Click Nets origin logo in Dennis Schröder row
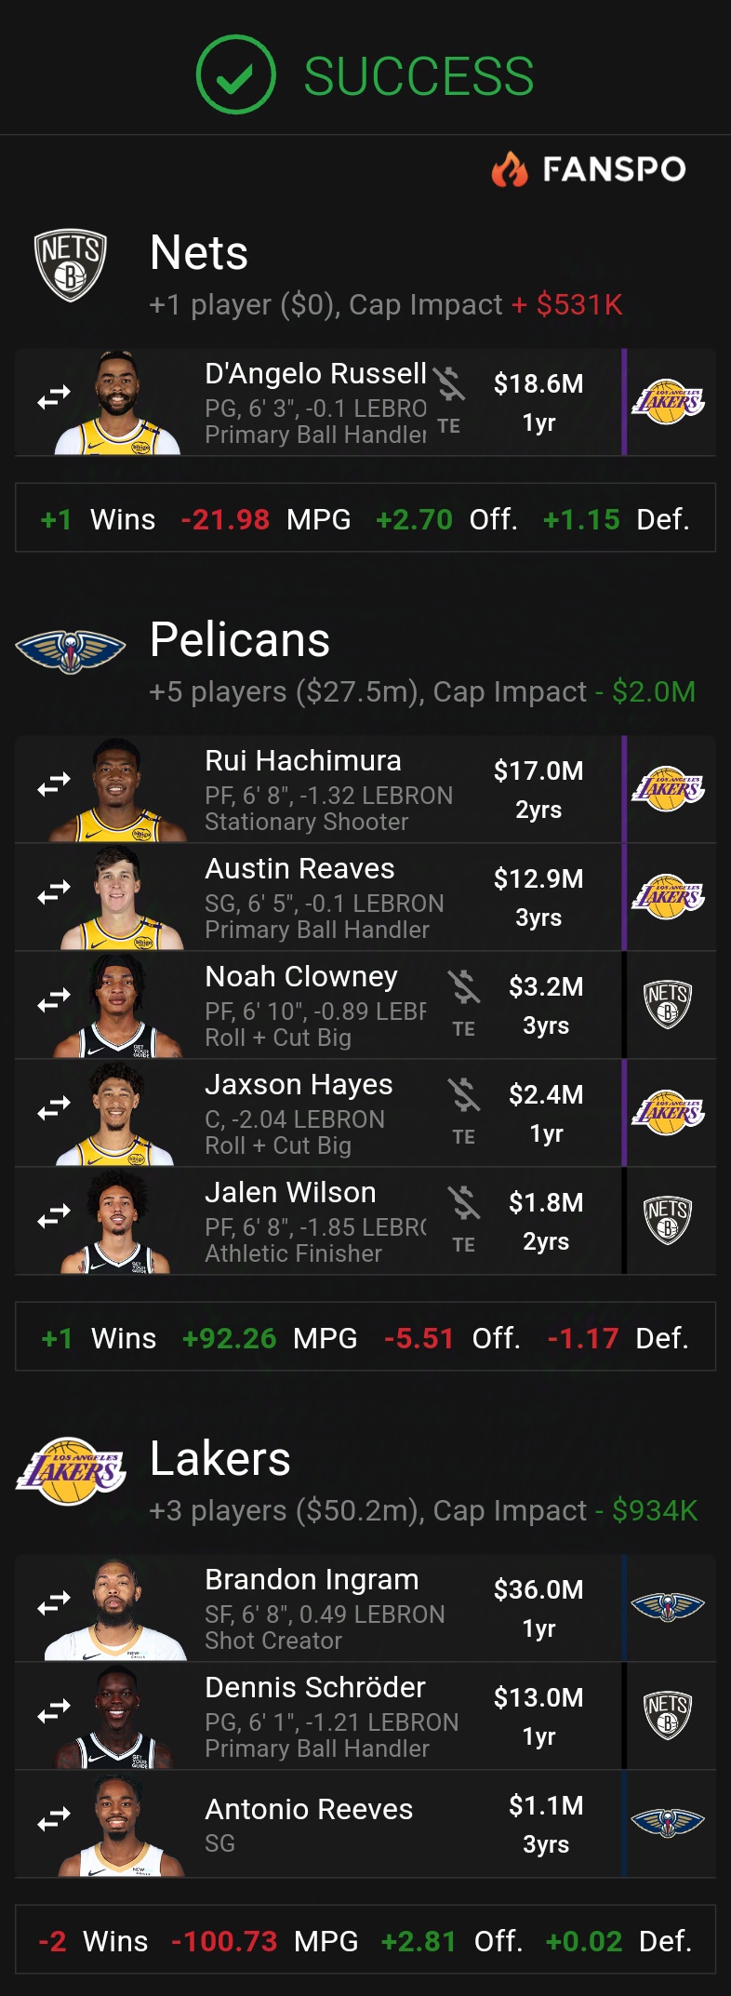Viewport: 731px width, 1996px height. point(668,1715)
